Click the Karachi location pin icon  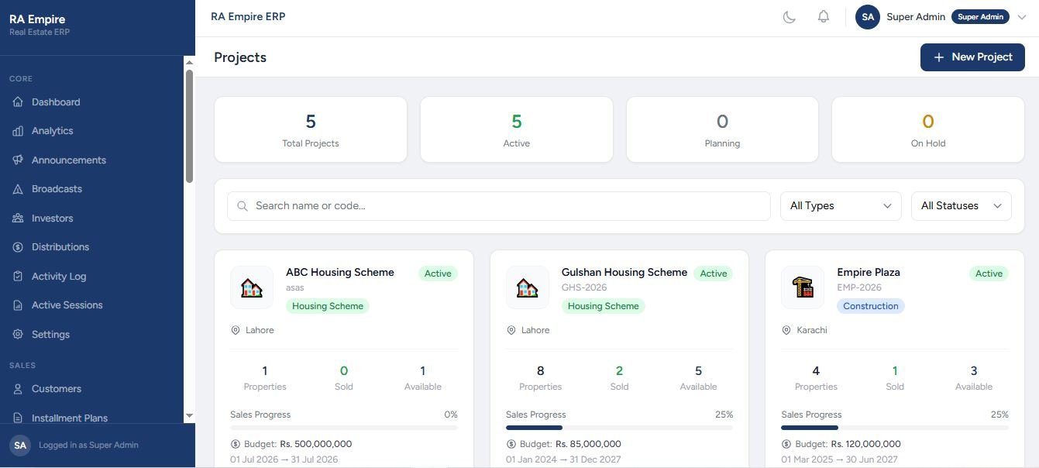(786, 330)
